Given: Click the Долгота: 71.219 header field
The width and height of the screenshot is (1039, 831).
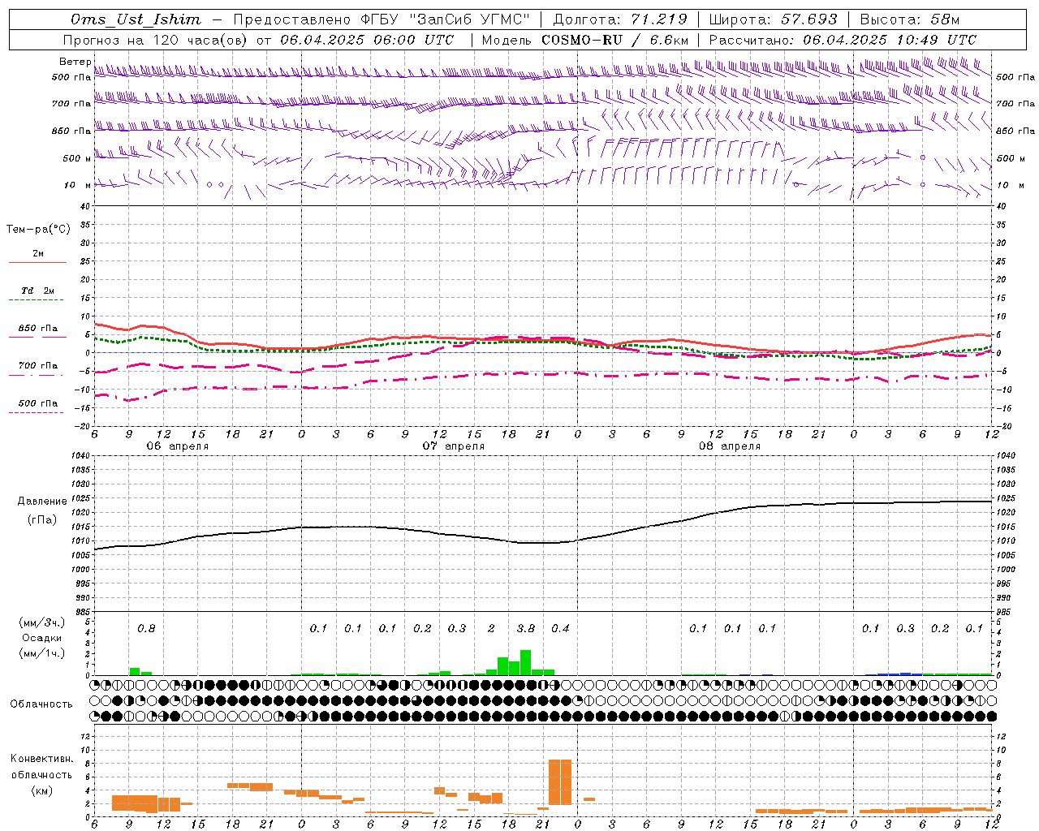Looking at the screenshot, I should (620, 19).
